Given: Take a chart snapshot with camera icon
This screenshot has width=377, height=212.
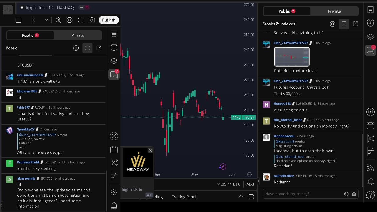Looking at the screenshot, I should (x=92, y=20).
